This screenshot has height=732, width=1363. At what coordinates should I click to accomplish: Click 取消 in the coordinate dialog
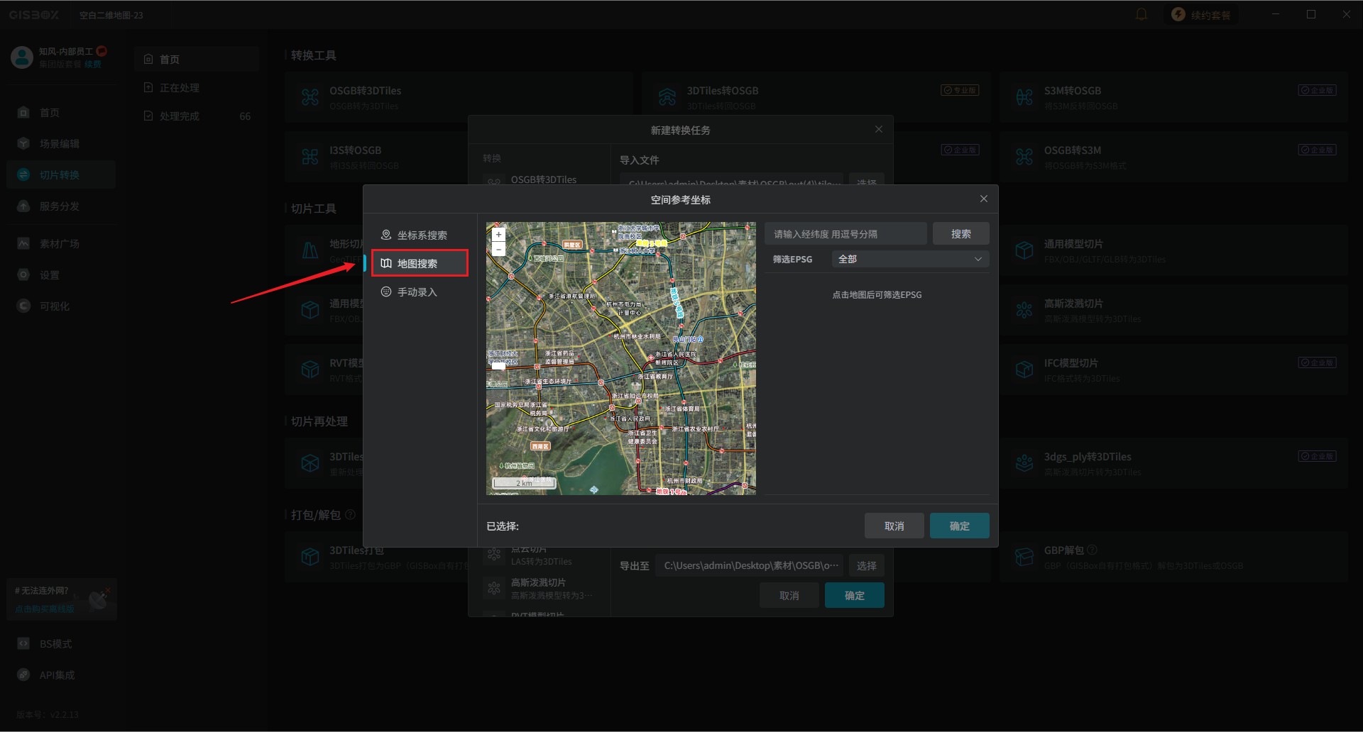coord(894,526)
